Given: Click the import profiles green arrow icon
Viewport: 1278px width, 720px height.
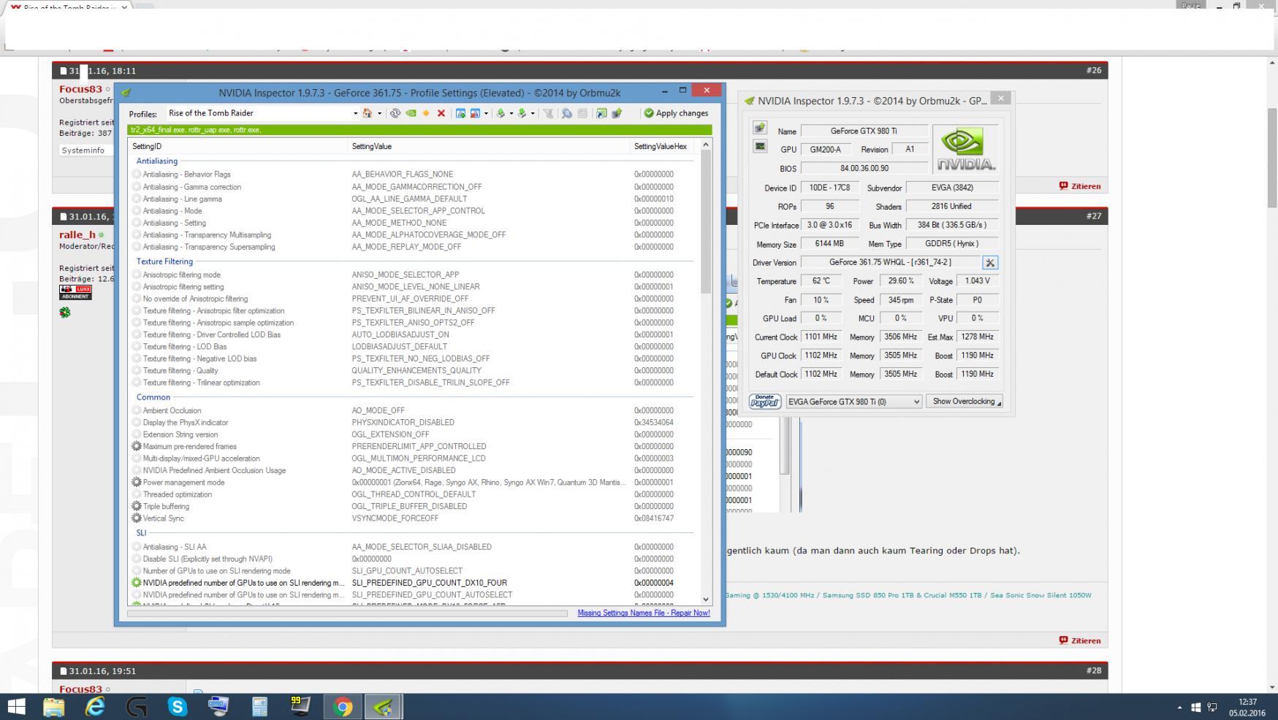Looking at the screenshot, I should [x=522, y=113].
